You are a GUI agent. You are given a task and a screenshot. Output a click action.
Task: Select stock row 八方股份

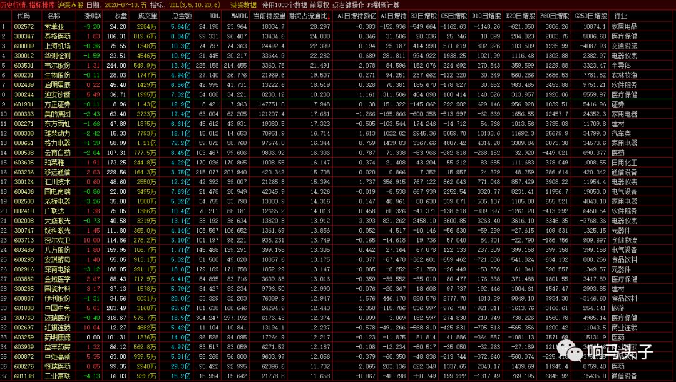click(336, 250)
